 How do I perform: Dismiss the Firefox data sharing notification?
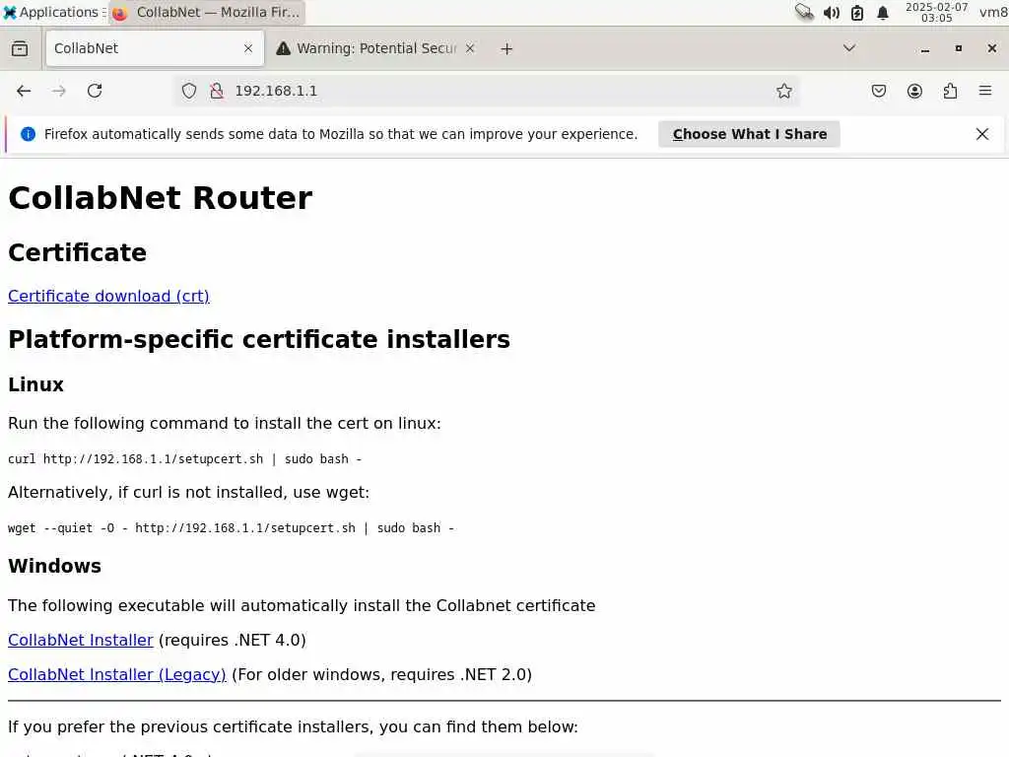(982, 134)
